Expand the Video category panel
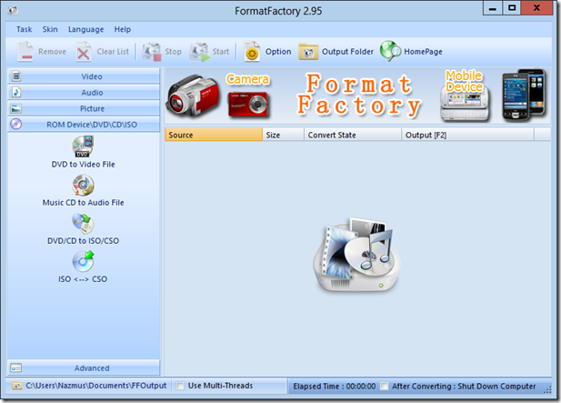Viewport: 561px width, 403px height. (84, 76)
